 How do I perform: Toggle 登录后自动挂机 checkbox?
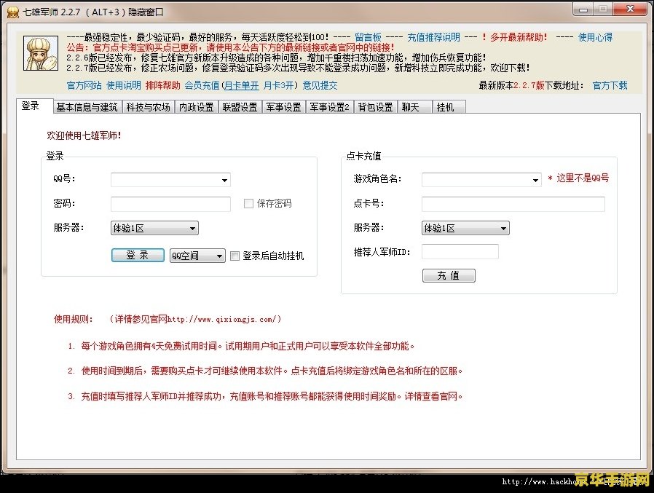(235, 256)
